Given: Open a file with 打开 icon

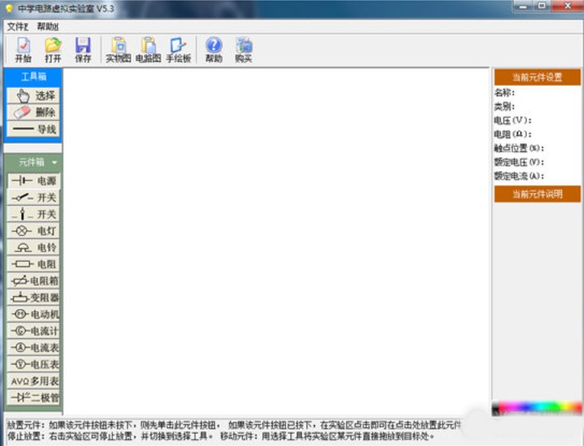Looking at the screenshot, I should 53,49.
